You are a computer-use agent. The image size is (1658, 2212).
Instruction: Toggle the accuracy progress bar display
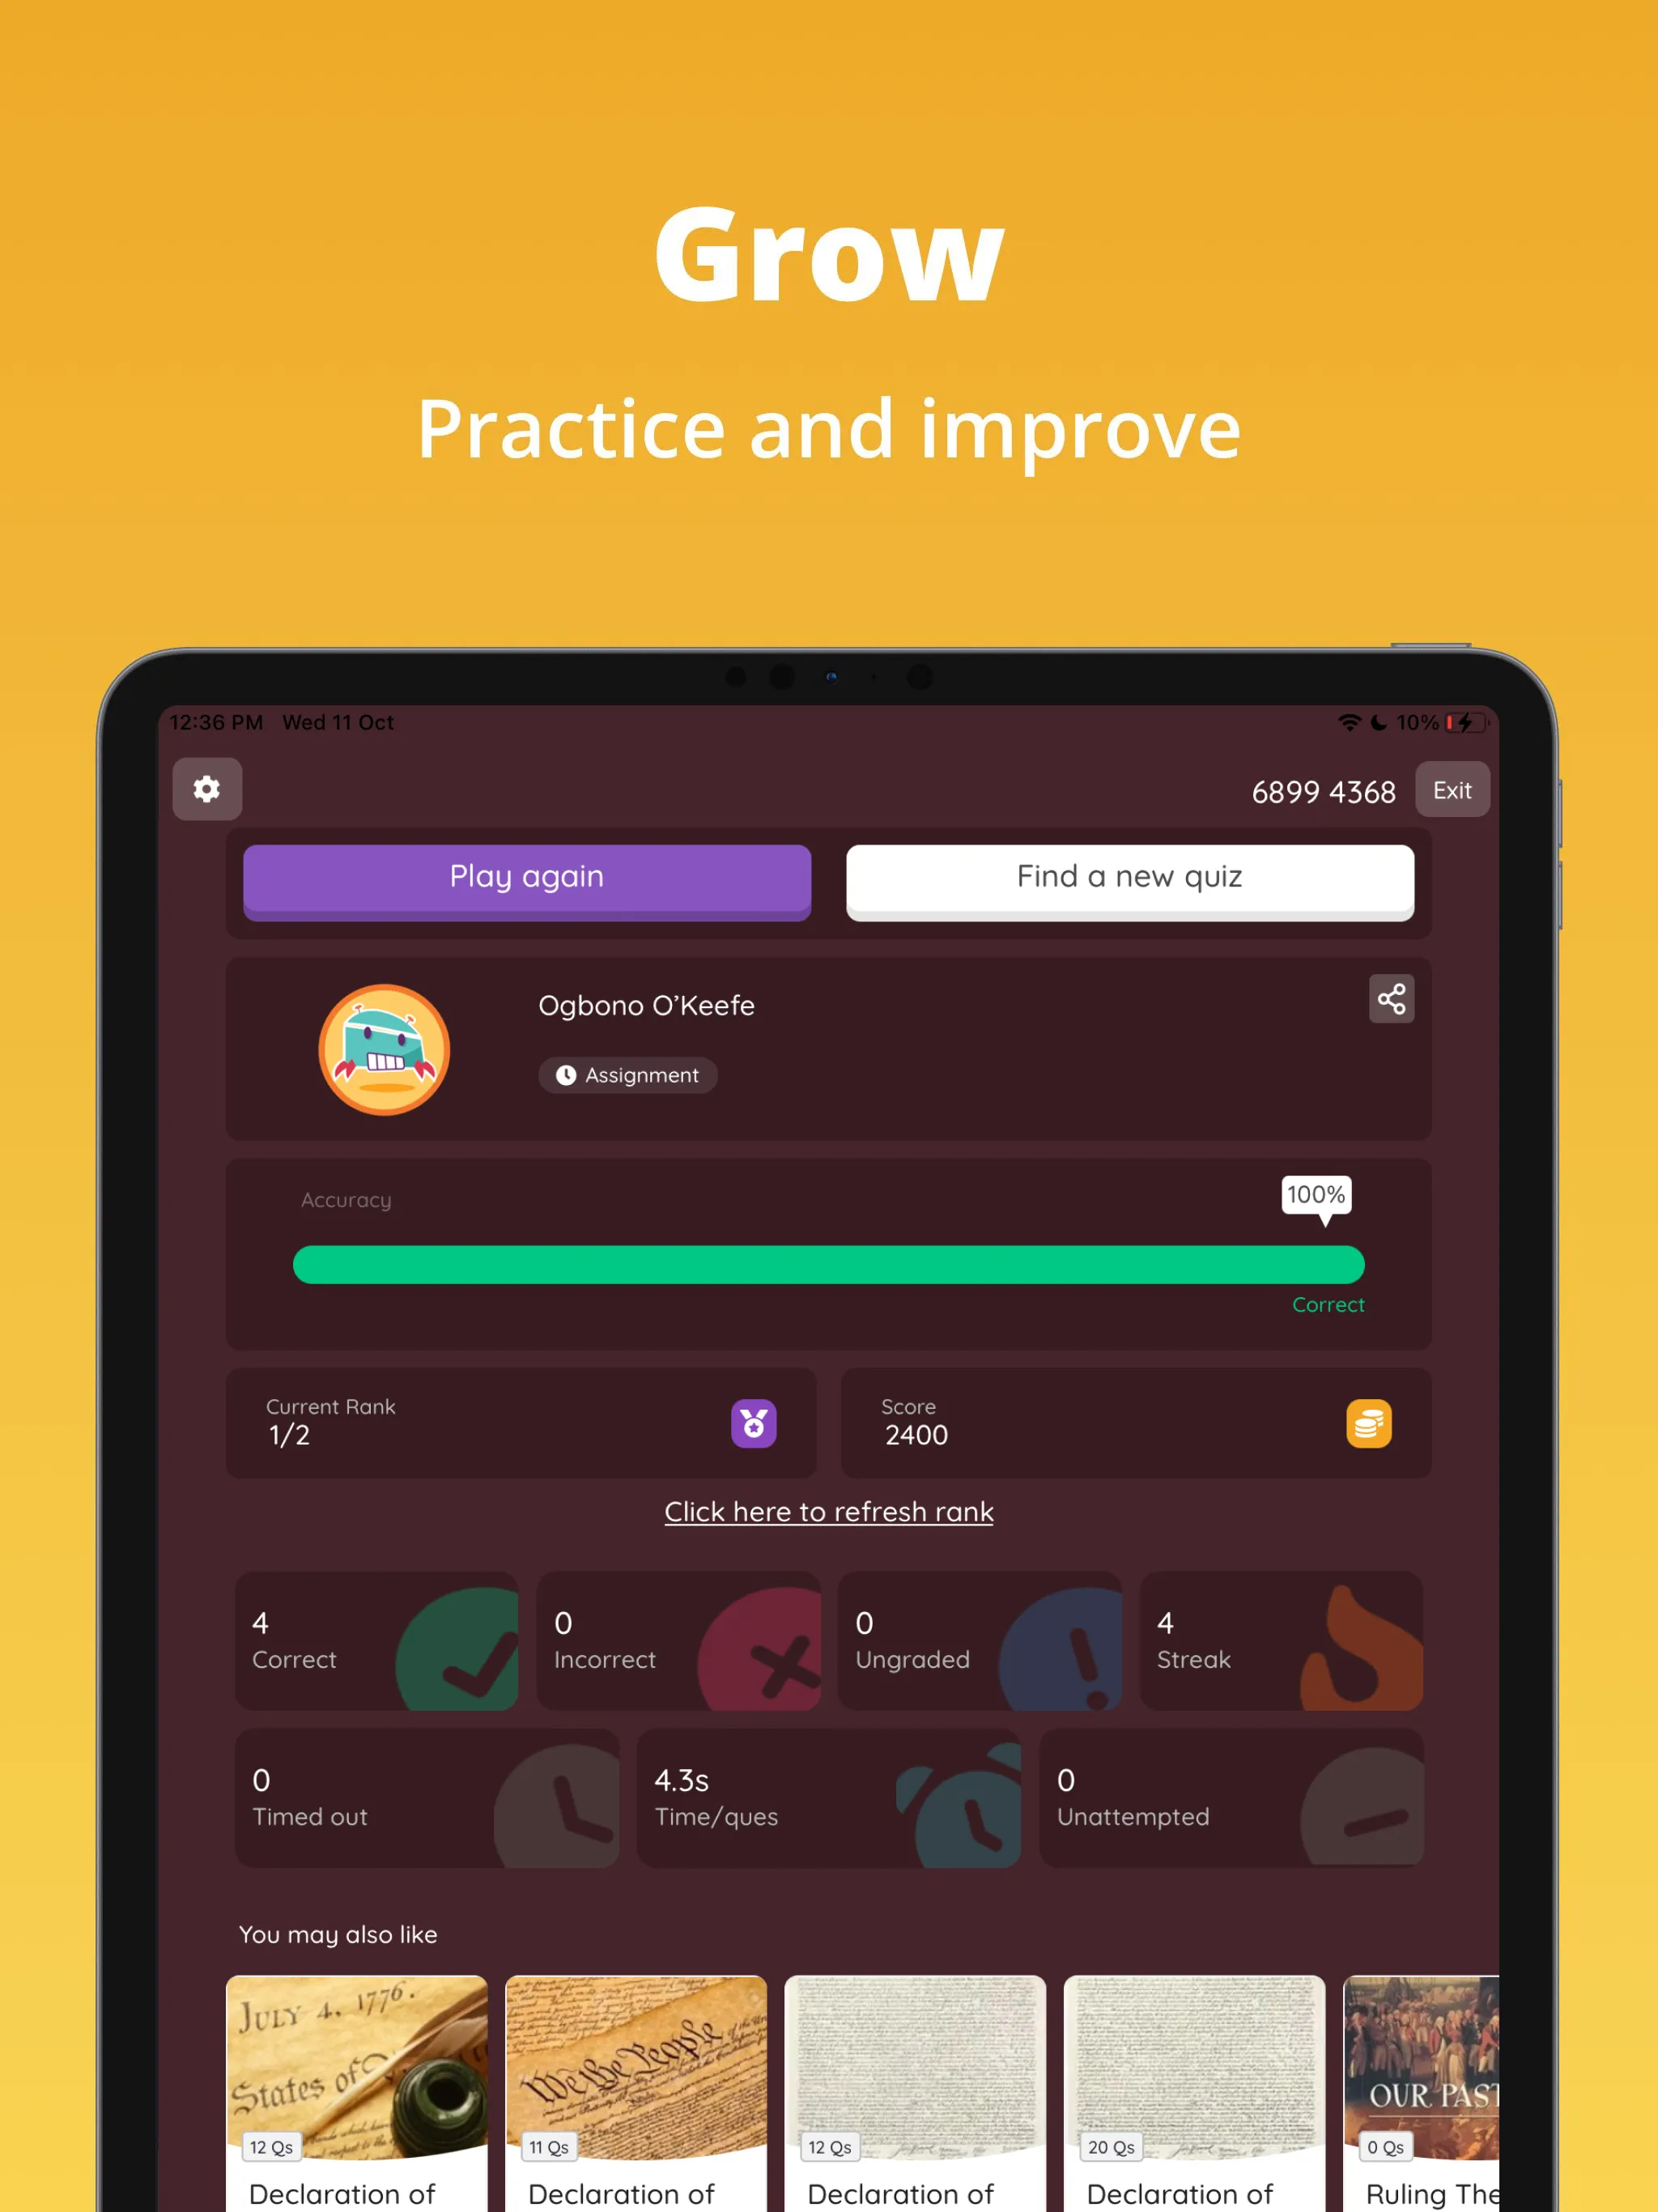pos(829,1257)
